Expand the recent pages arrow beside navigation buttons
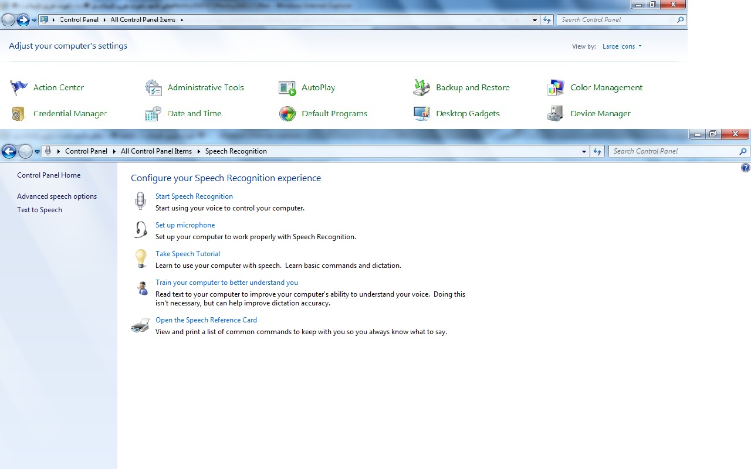The width and height of the screenshot is (751, 469). click(37, 152)
